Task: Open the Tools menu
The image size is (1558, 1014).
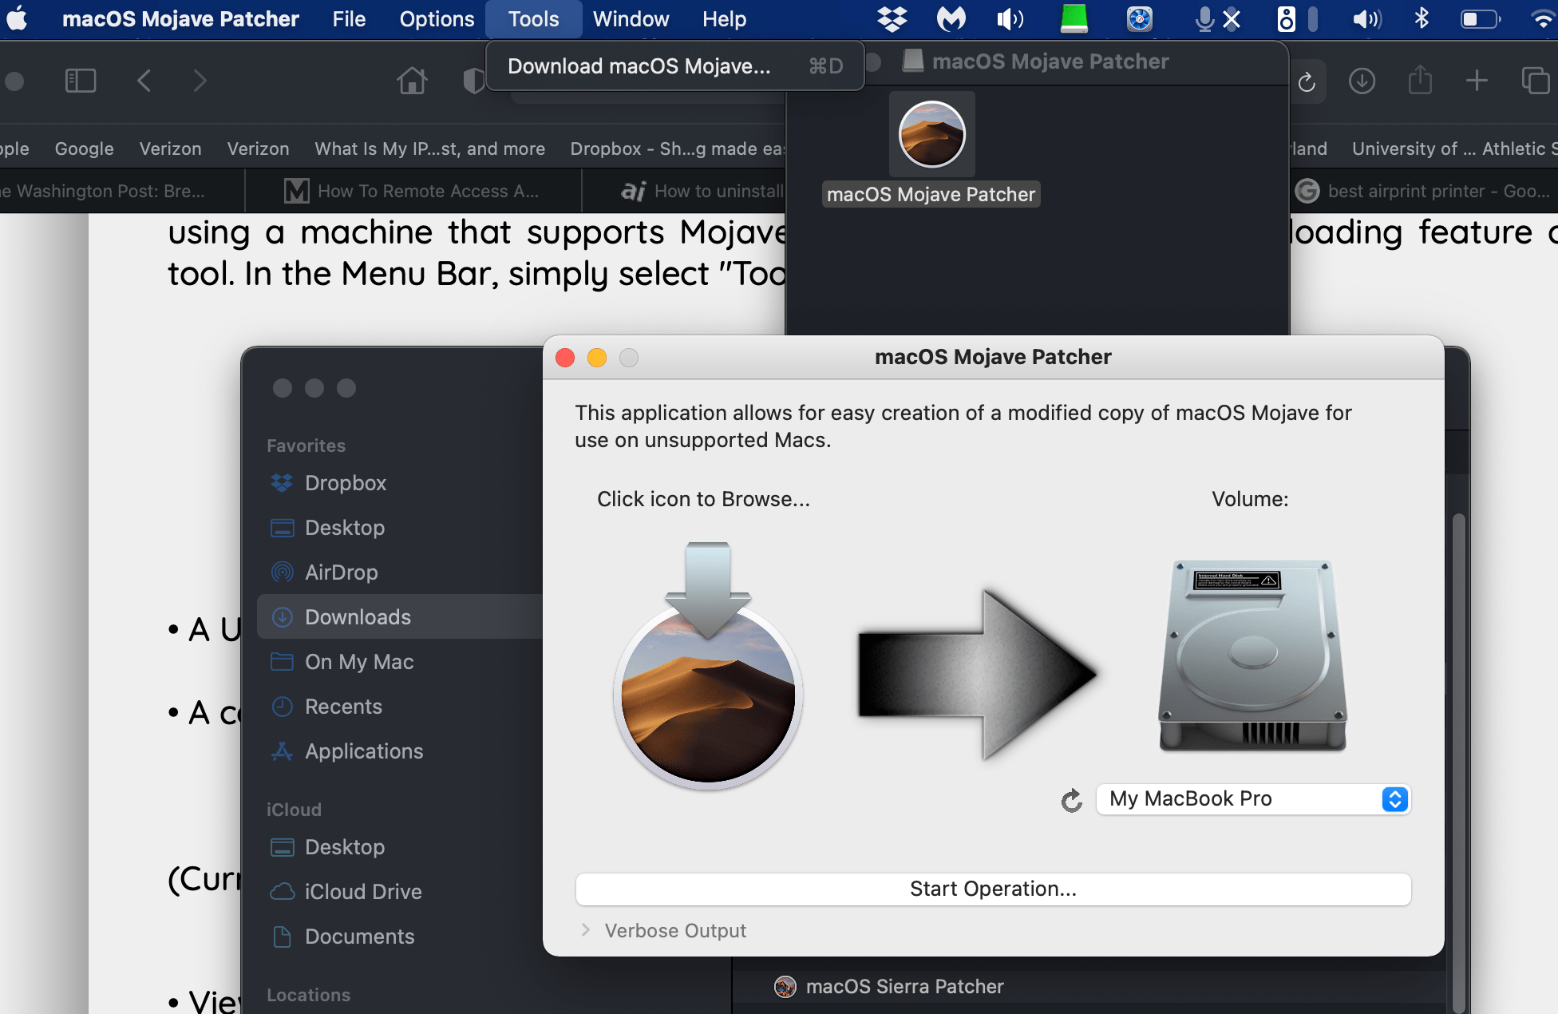Action: (x=533, y=19)
